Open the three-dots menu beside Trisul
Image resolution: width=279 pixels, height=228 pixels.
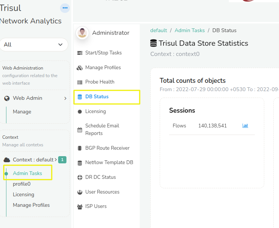pyautogui.click(x=65, y=8)
